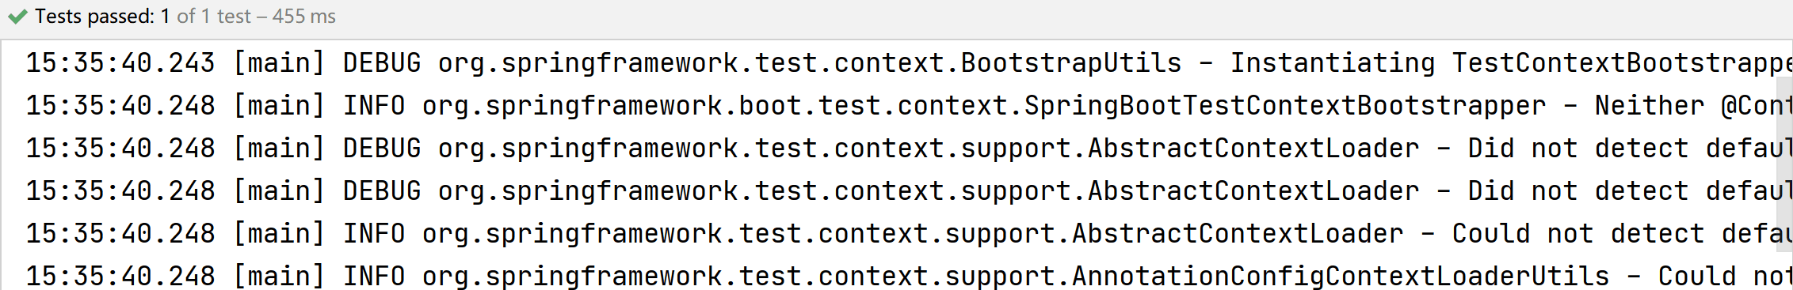Click the last log line's '[main]' thread label

tap(279, 277)
